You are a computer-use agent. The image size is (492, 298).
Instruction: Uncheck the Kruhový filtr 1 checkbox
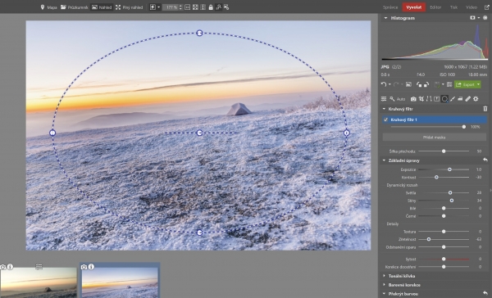pos(385,120)
